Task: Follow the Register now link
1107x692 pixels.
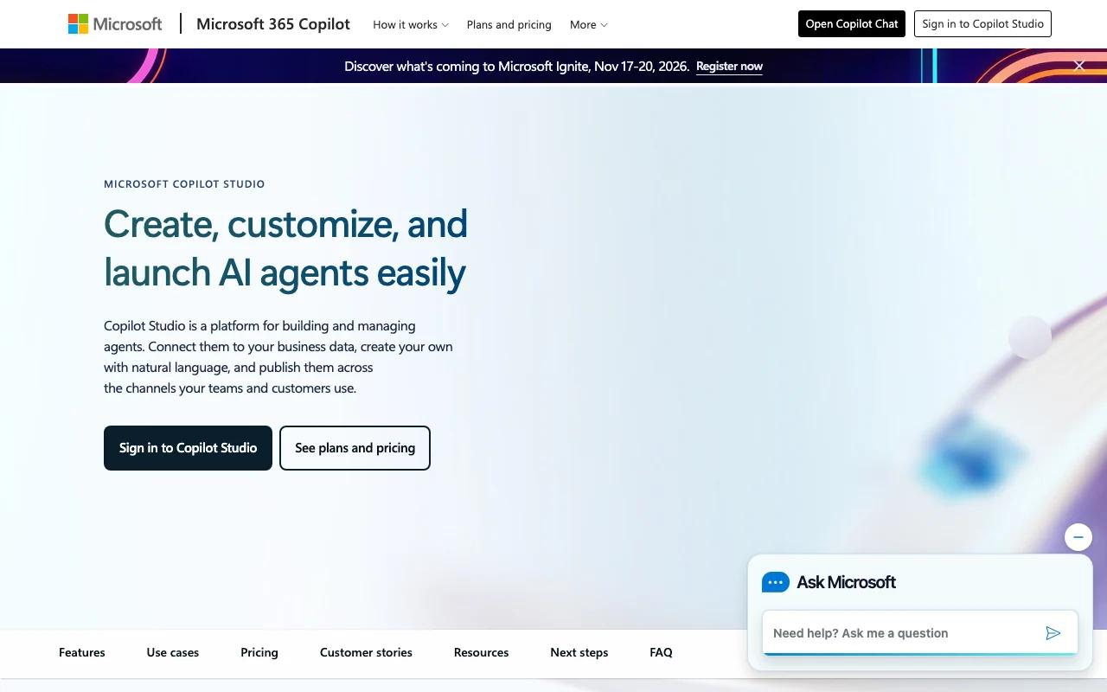Action: pos(729,67)
